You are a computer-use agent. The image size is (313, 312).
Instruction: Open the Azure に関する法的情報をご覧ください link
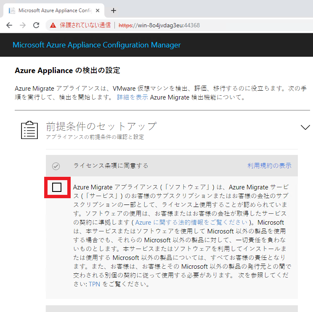tap(191, 222)
